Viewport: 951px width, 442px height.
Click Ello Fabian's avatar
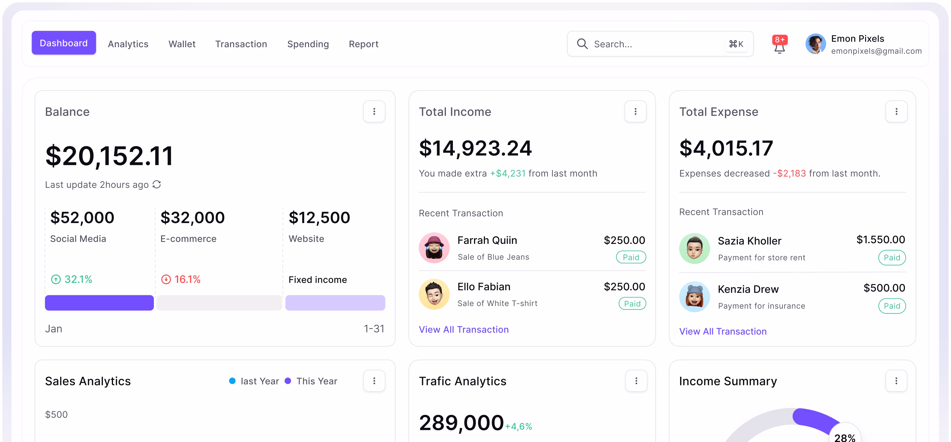[x=434, y=294]
